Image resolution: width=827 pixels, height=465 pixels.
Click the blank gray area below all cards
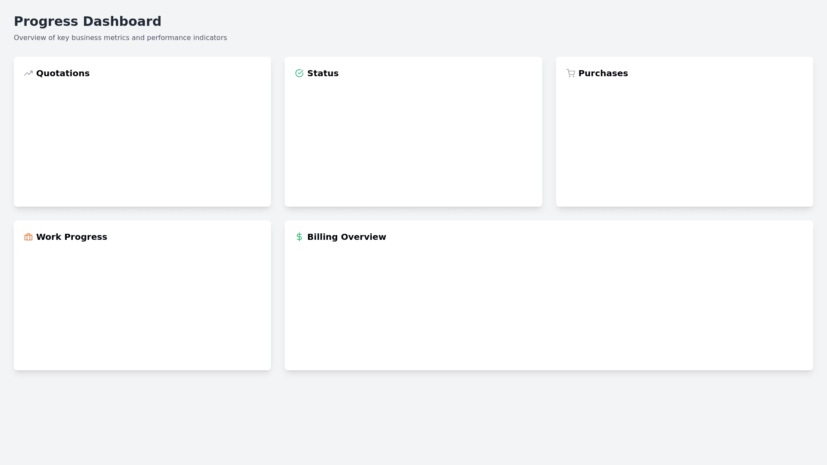tap(413, 418)
